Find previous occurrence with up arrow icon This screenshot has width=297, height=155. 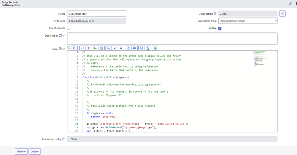pos(121,48)
